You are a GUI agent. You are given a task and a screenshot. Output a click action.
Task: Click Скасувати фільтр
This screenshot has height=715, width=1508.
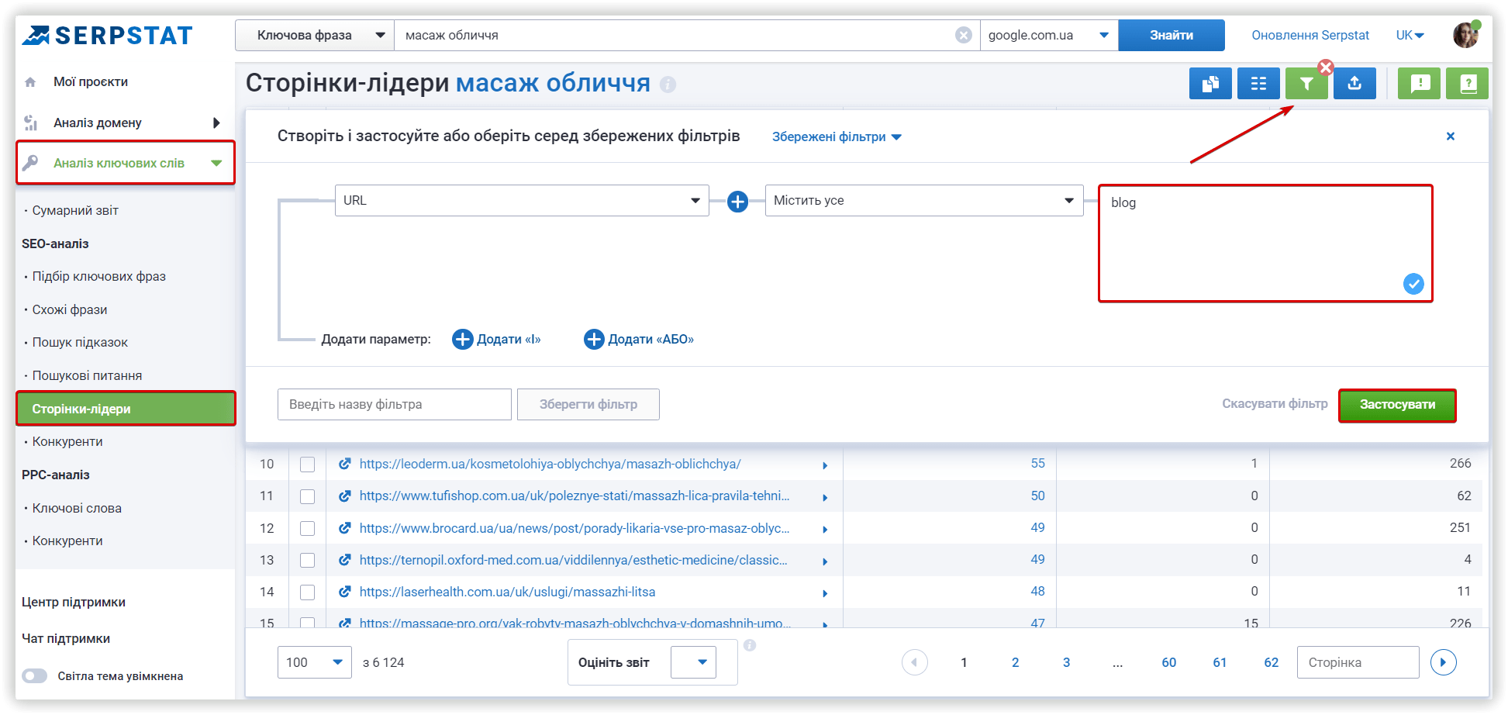pyautogui.click(x=1275, y=404)
